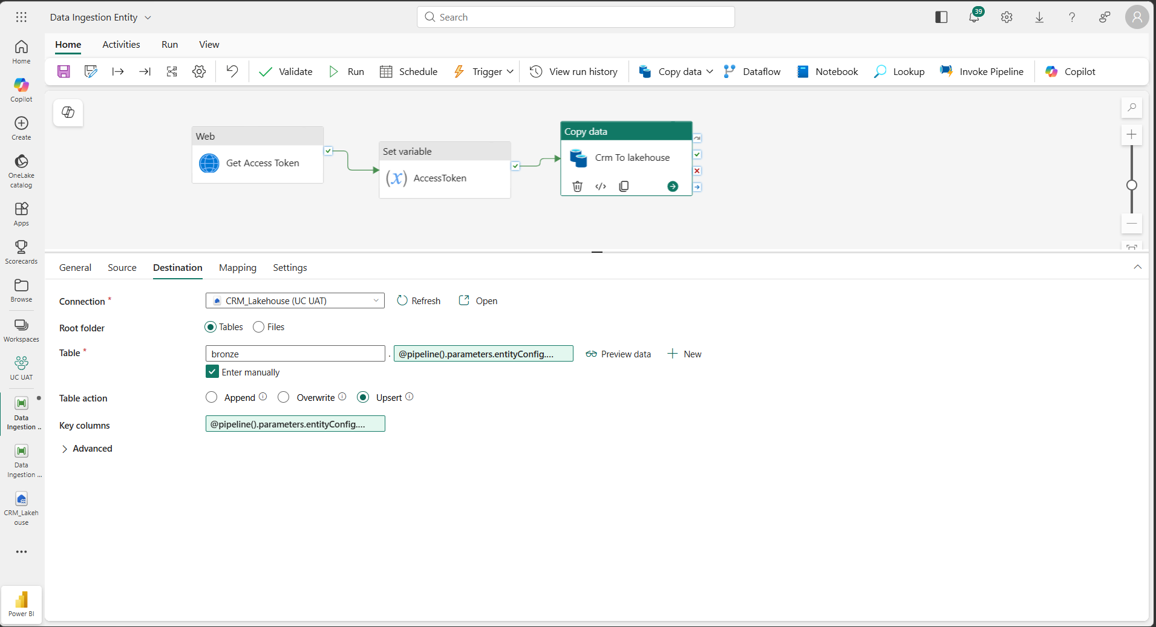Viewport: 1156px width, 627px height.
Task: Open Trigger dropdown
Action: pos(510,71)
